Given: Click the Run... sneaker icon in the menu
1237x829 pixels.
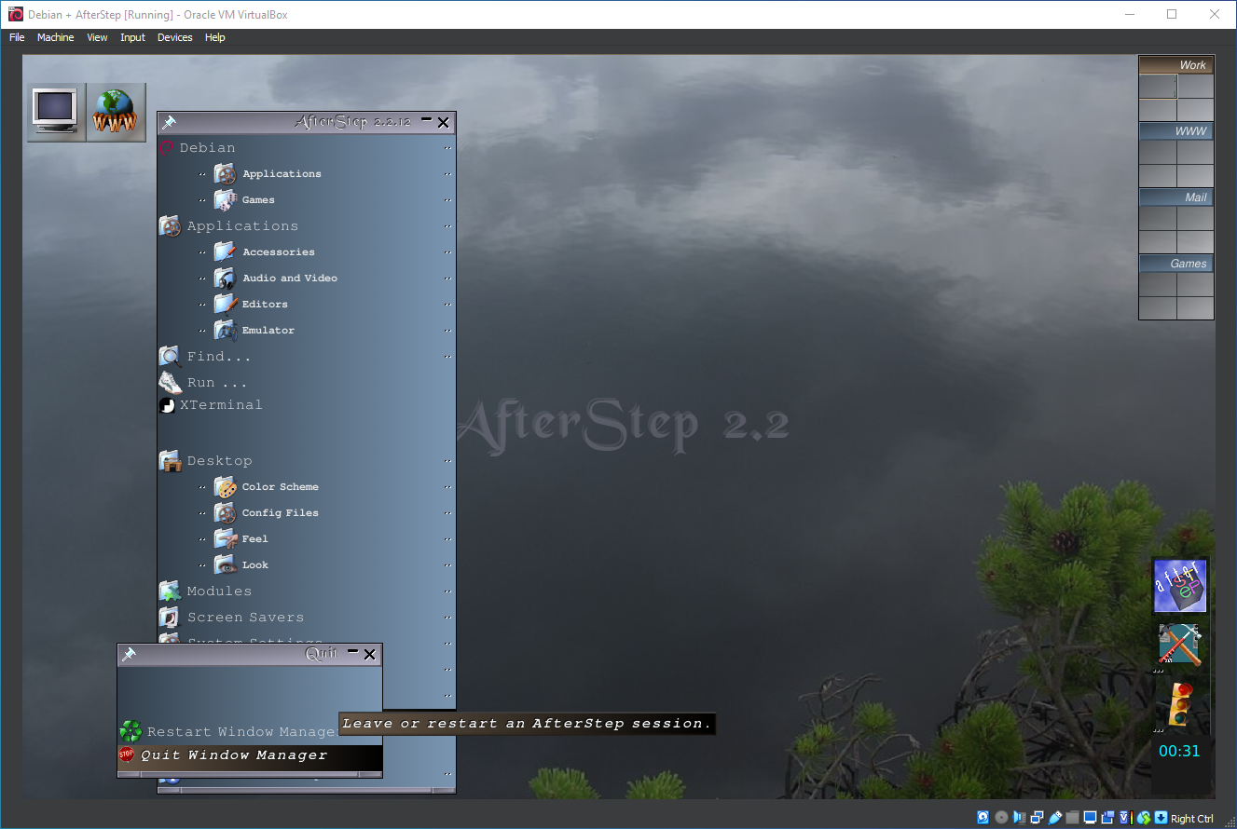Looking at the screenshot, I should click(x=170, y=382).
